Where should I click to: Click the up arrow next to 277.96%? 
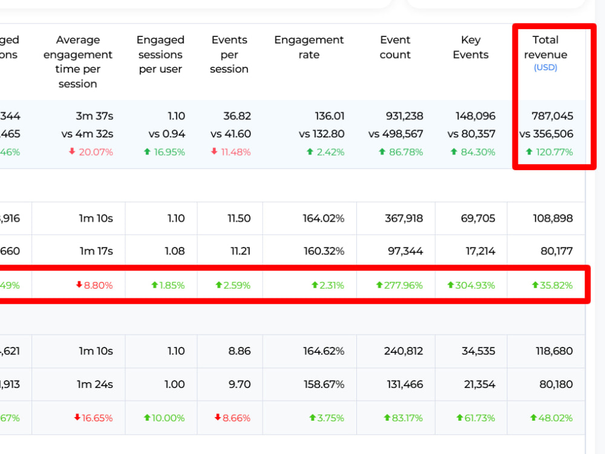(x=379, y=285)
